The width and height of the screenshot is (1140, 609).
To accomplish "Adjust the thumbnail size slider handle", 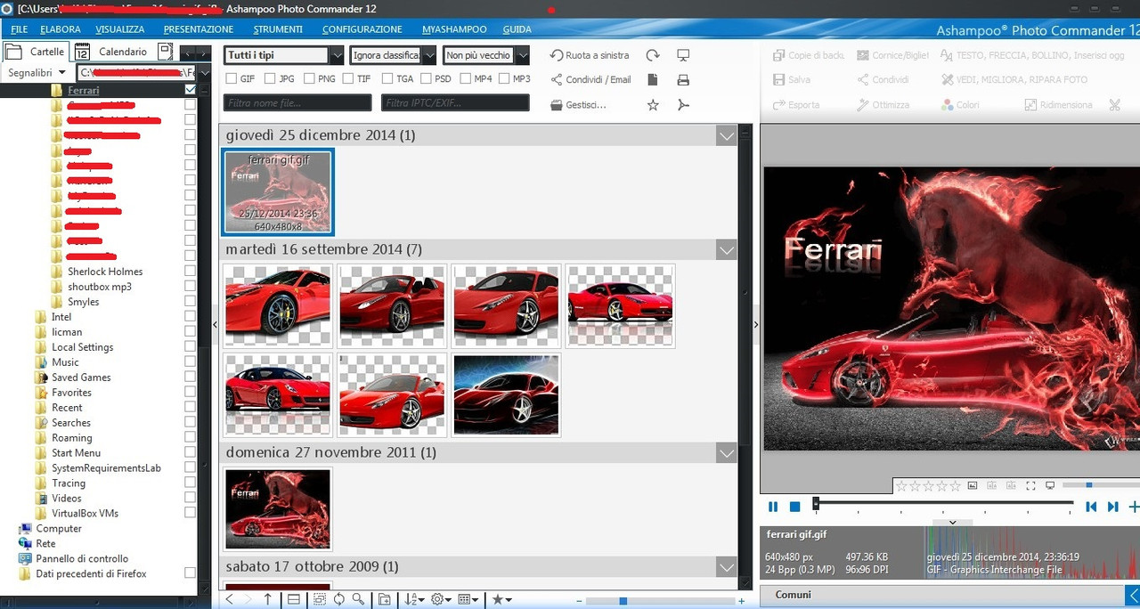I will [x=623, y=601].
